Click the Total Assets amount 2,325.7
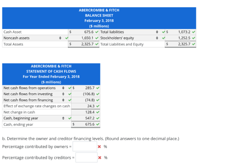 pos(84,44)
